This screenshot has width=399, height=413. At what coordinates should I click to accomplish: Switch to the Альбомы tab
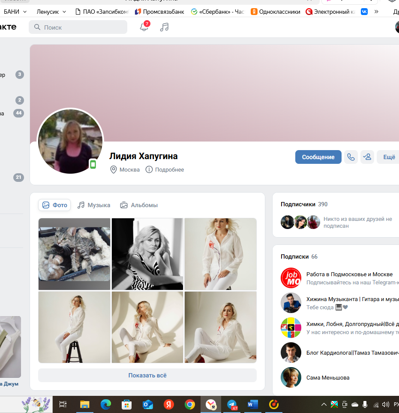click(x=139, y=205)
